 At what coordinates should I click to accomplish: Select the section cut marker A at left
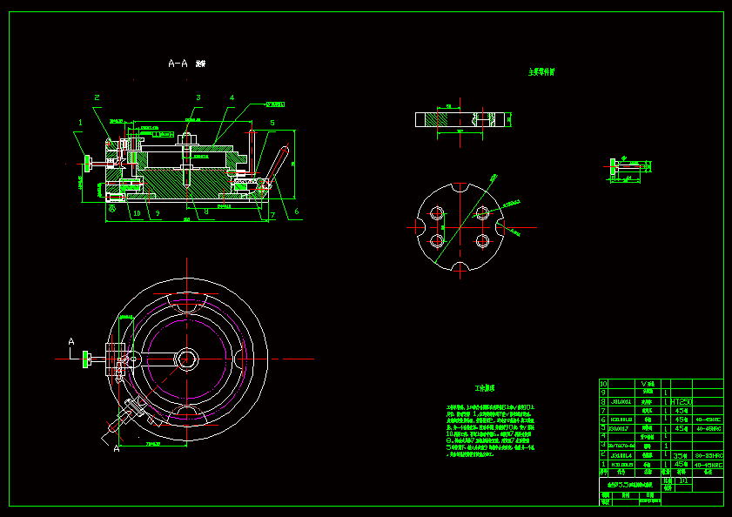(71, 344)
